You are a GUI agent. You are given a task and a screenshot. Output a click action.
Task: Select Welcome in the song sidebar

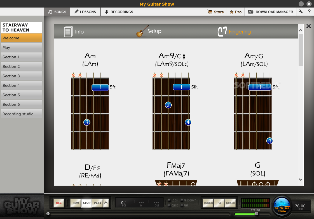(22, 38)
